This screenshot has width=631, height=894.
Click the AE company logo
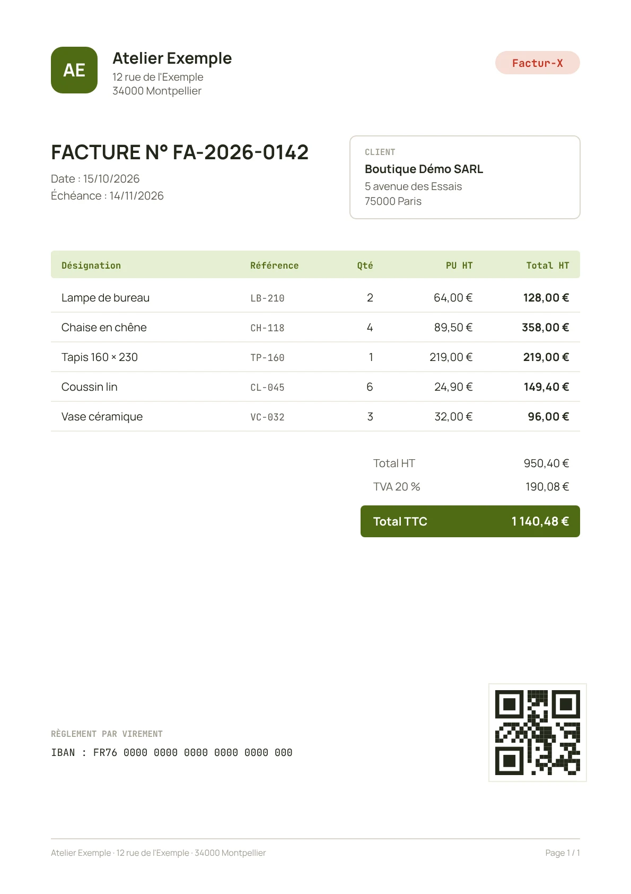tap(74, 70)
